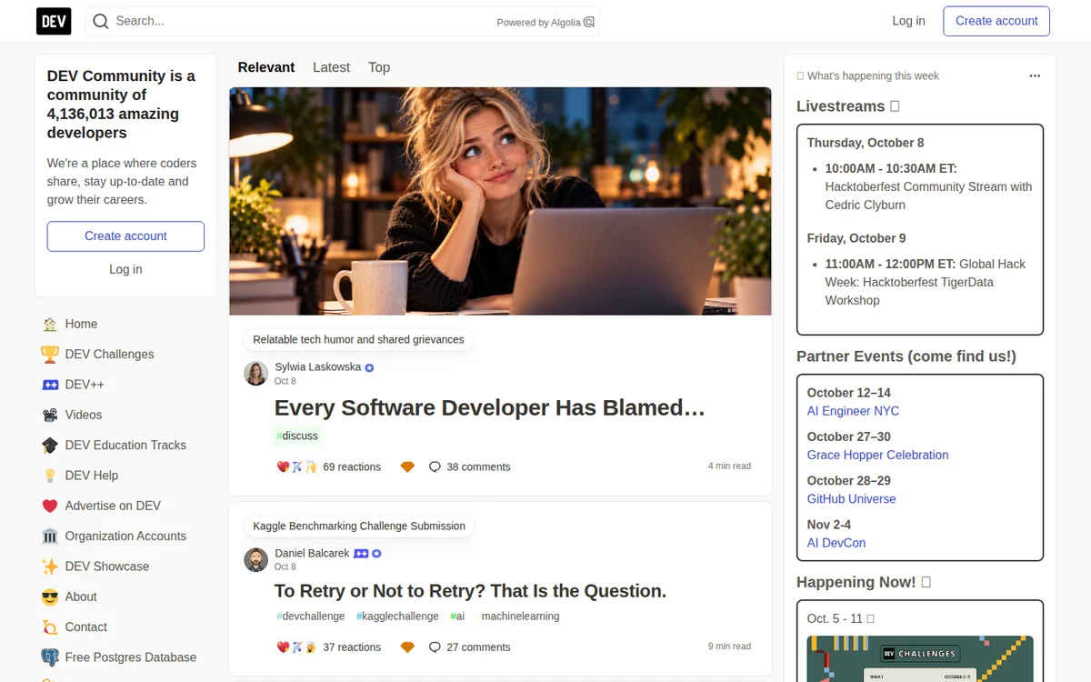Screen dimensions: 1091x682
Task: Click the #kagglechallenge tag
Action: point(397,616)
